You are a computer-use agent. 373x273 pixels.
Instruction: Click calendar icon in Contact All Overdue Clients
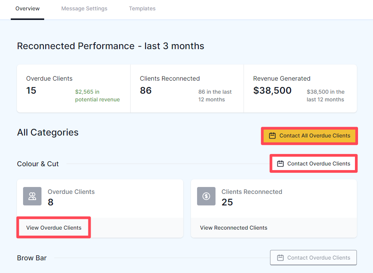(272, 136)
